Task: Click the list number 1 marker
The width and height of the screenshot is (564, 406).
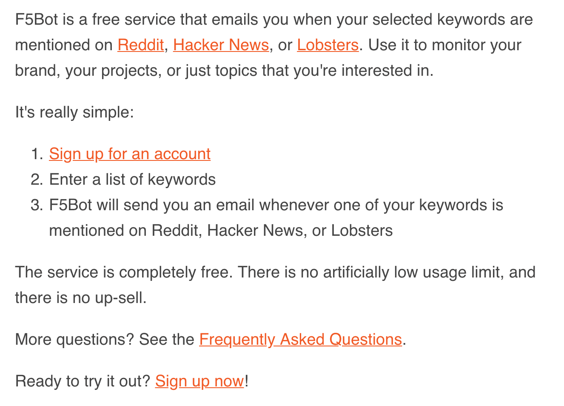Action: 37,154
